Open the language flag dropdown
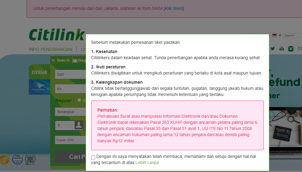Image resolution: width=302 pixels, height=172 pixels. 277,36
